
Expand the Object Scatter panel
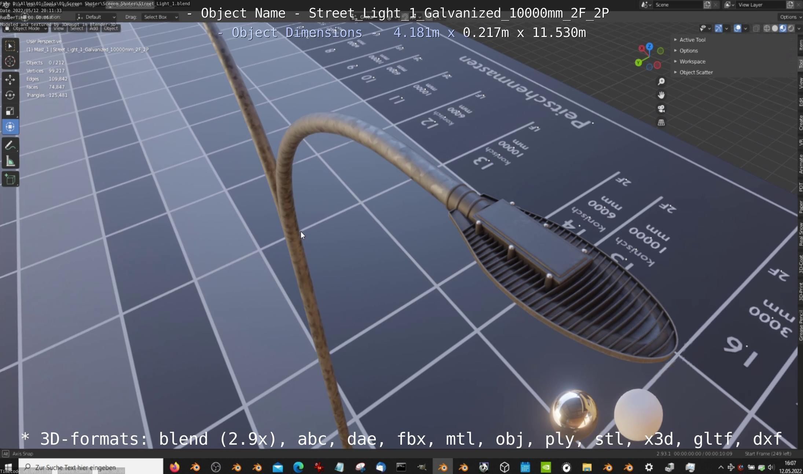click(696, 72)
